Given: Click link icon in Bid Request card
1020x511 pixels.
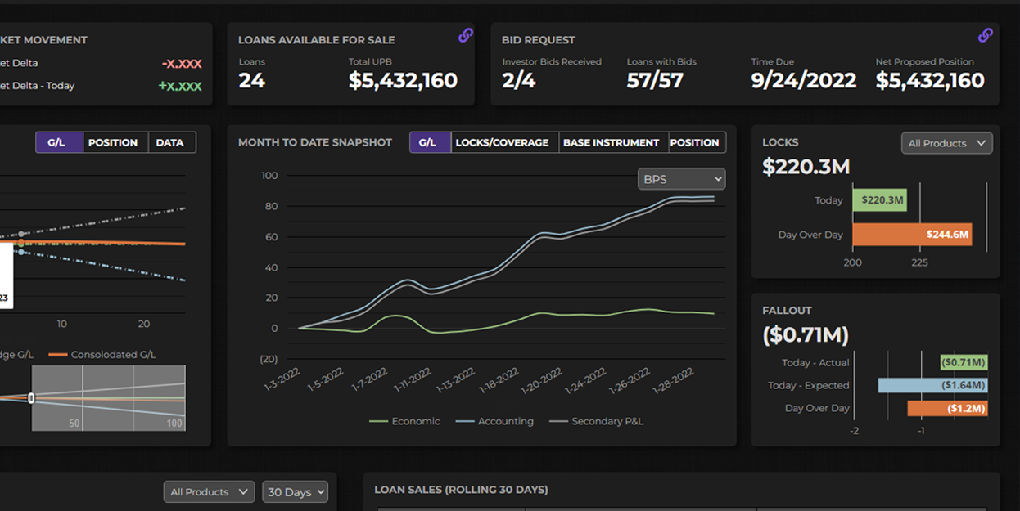Looking at the screenshot, I should click(985, 35).
